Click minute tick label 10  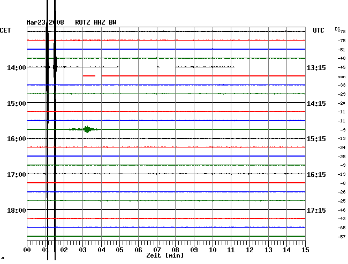click(x=213, y=250)
